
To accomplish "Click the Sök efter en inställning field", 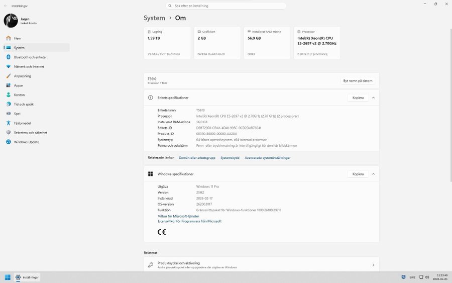I will 226,6.
